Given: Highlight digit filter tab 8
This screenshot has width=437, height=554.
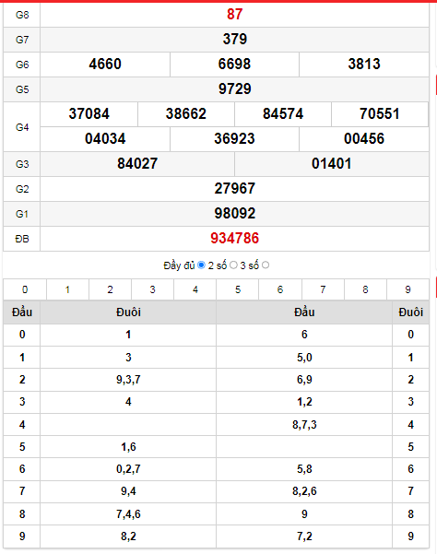Looking at the screenshot, I should [x=365, y=289].
